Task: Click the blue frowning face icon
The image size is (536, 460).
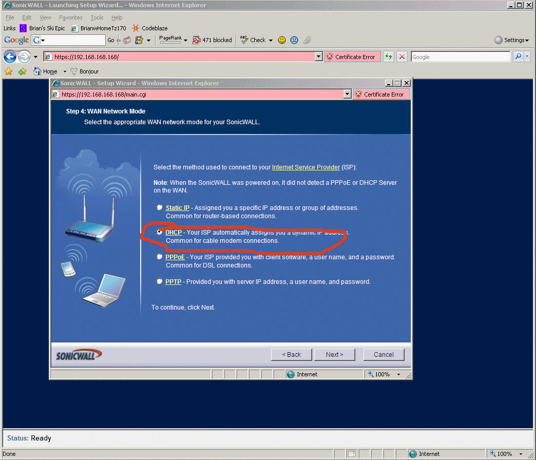Action: (294, 40)
